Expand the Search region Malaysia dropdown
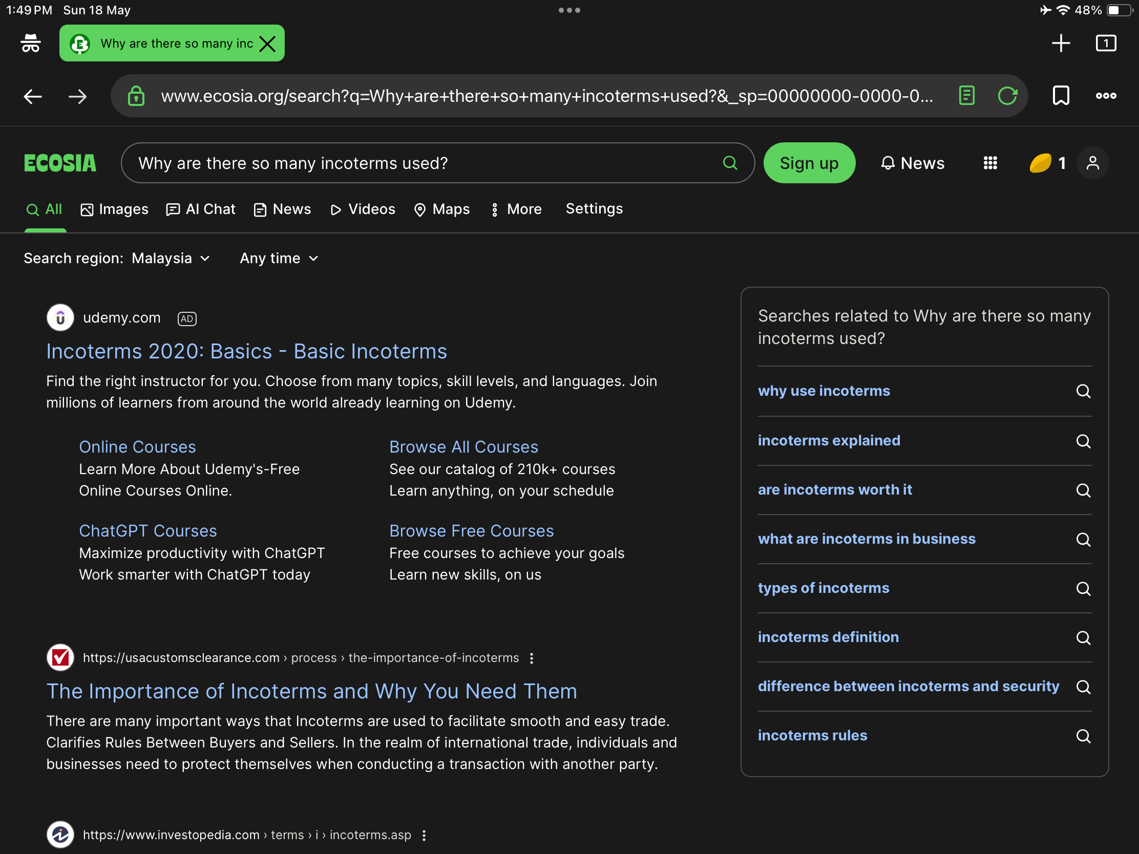Screen dimensions: 1139x854 (171, 259)
